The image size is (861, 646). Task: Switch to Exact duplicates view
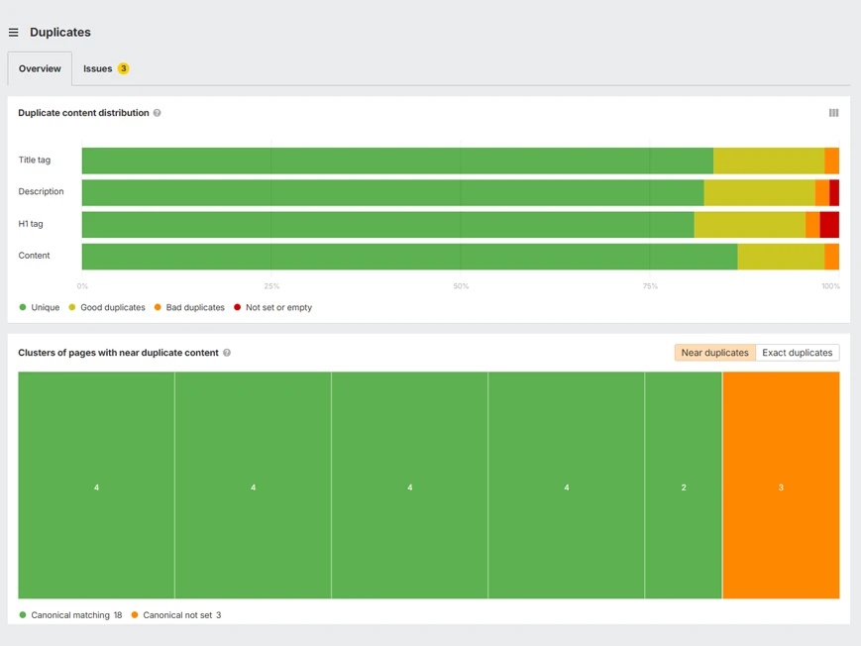(797, 353)
